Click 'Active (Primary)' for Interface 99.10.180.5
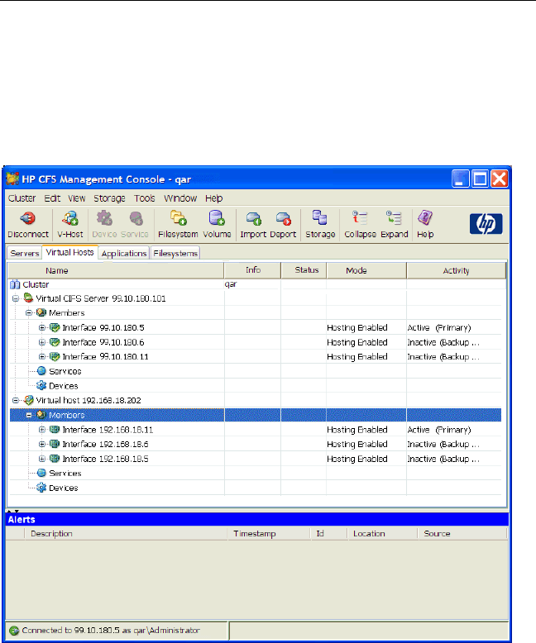 [439, 327]
